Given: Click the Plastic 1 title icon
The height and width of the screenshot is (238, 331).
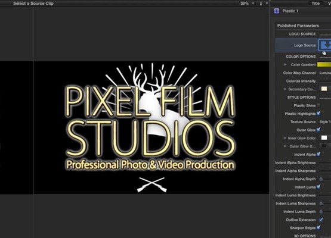Looking at the screenshot, I should (277, 11).
